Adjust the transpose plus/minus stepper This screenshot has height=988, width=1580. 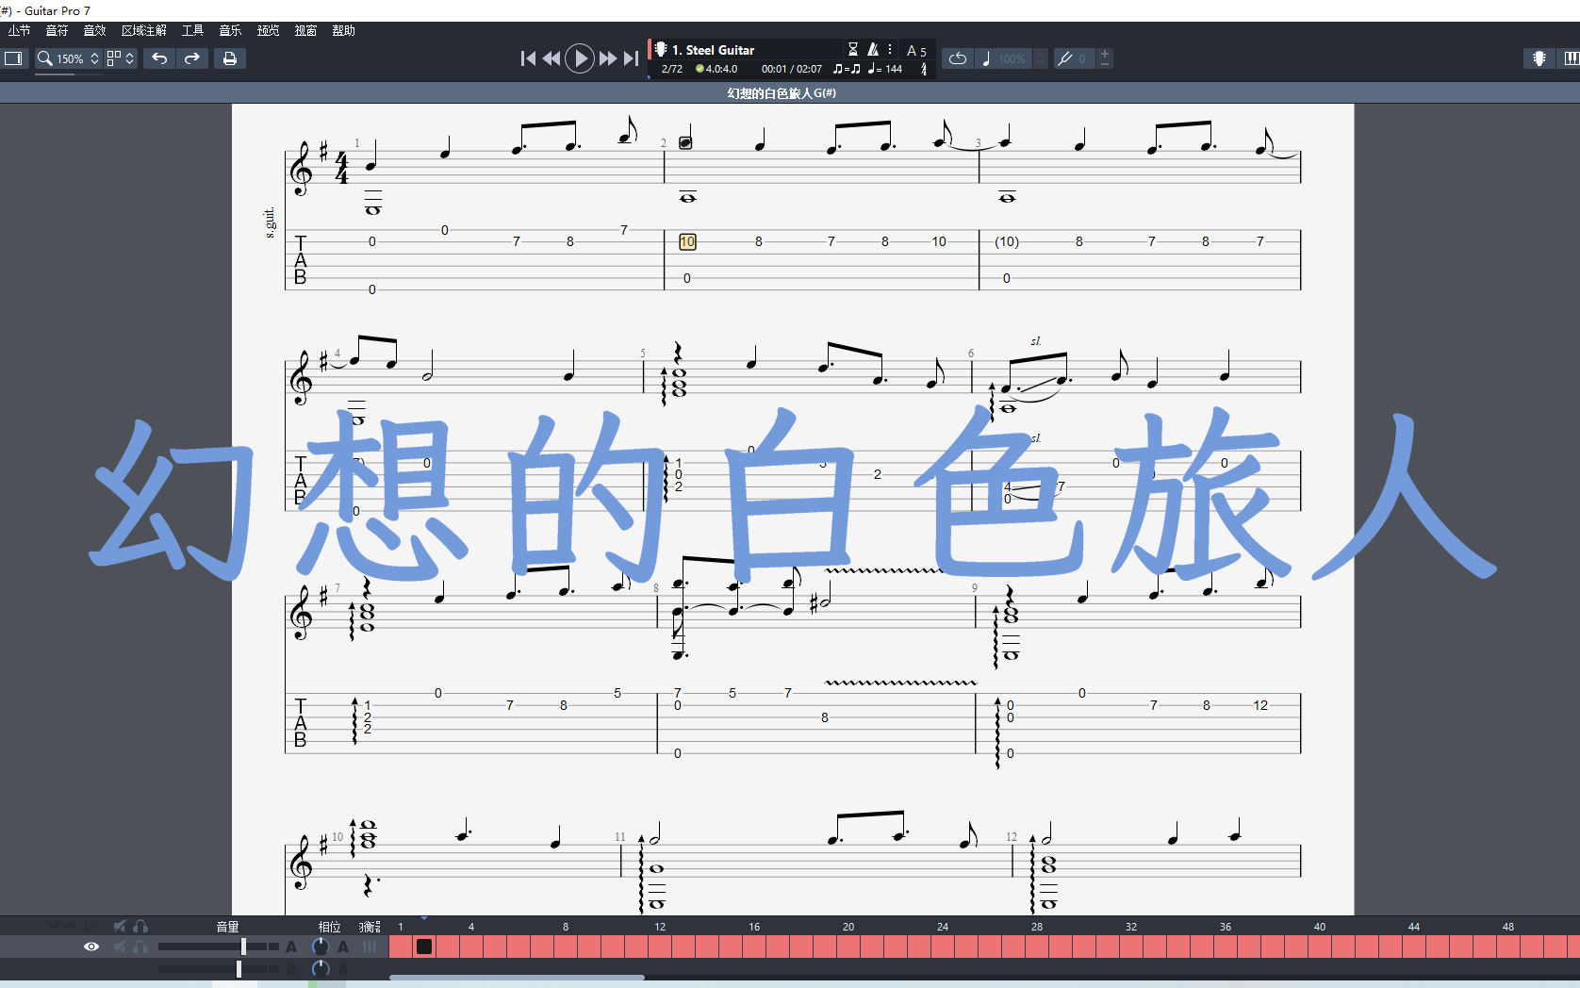(1105, 58)
